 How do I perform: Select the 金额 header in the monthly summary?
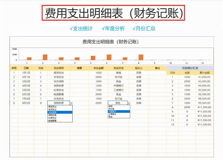187,73
